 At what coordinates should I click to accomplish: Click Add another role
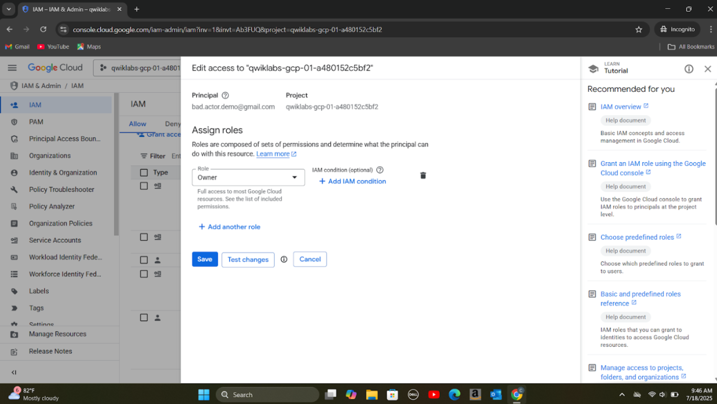(229, 227)
